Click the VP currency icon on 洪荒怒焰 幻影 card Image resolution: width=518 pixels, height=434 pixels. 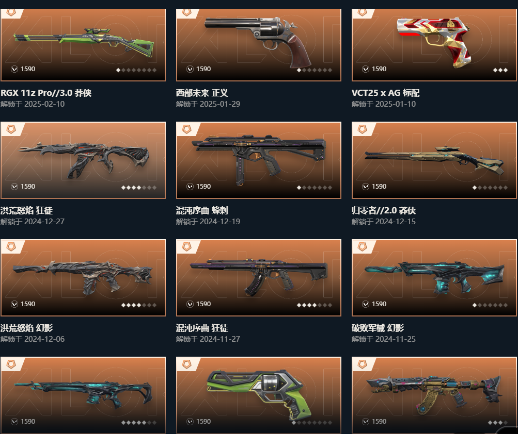(x=14, y=304)
